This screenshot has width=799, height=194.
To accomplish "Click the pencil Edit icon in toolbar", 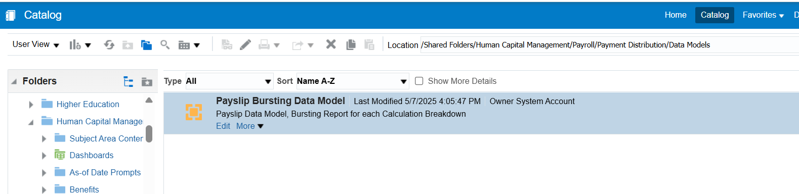I will tap(245, 45).
